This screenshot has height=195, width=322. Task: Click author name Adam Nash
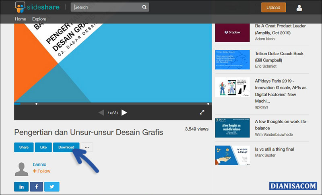click(x=265, y=39)
